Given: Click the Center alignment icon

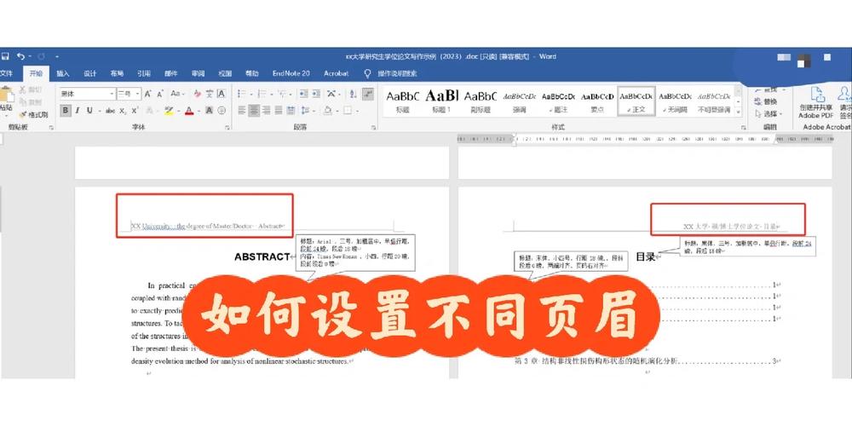Looking at the screenshot, I should point(254,111).
